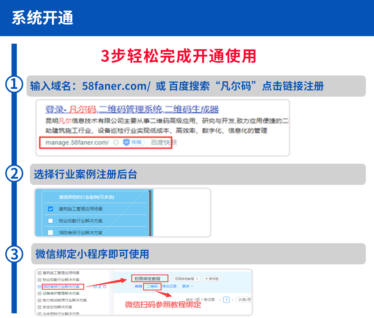Click the +新标签 button
Screen dimensions: 374x318
(212, 279)
